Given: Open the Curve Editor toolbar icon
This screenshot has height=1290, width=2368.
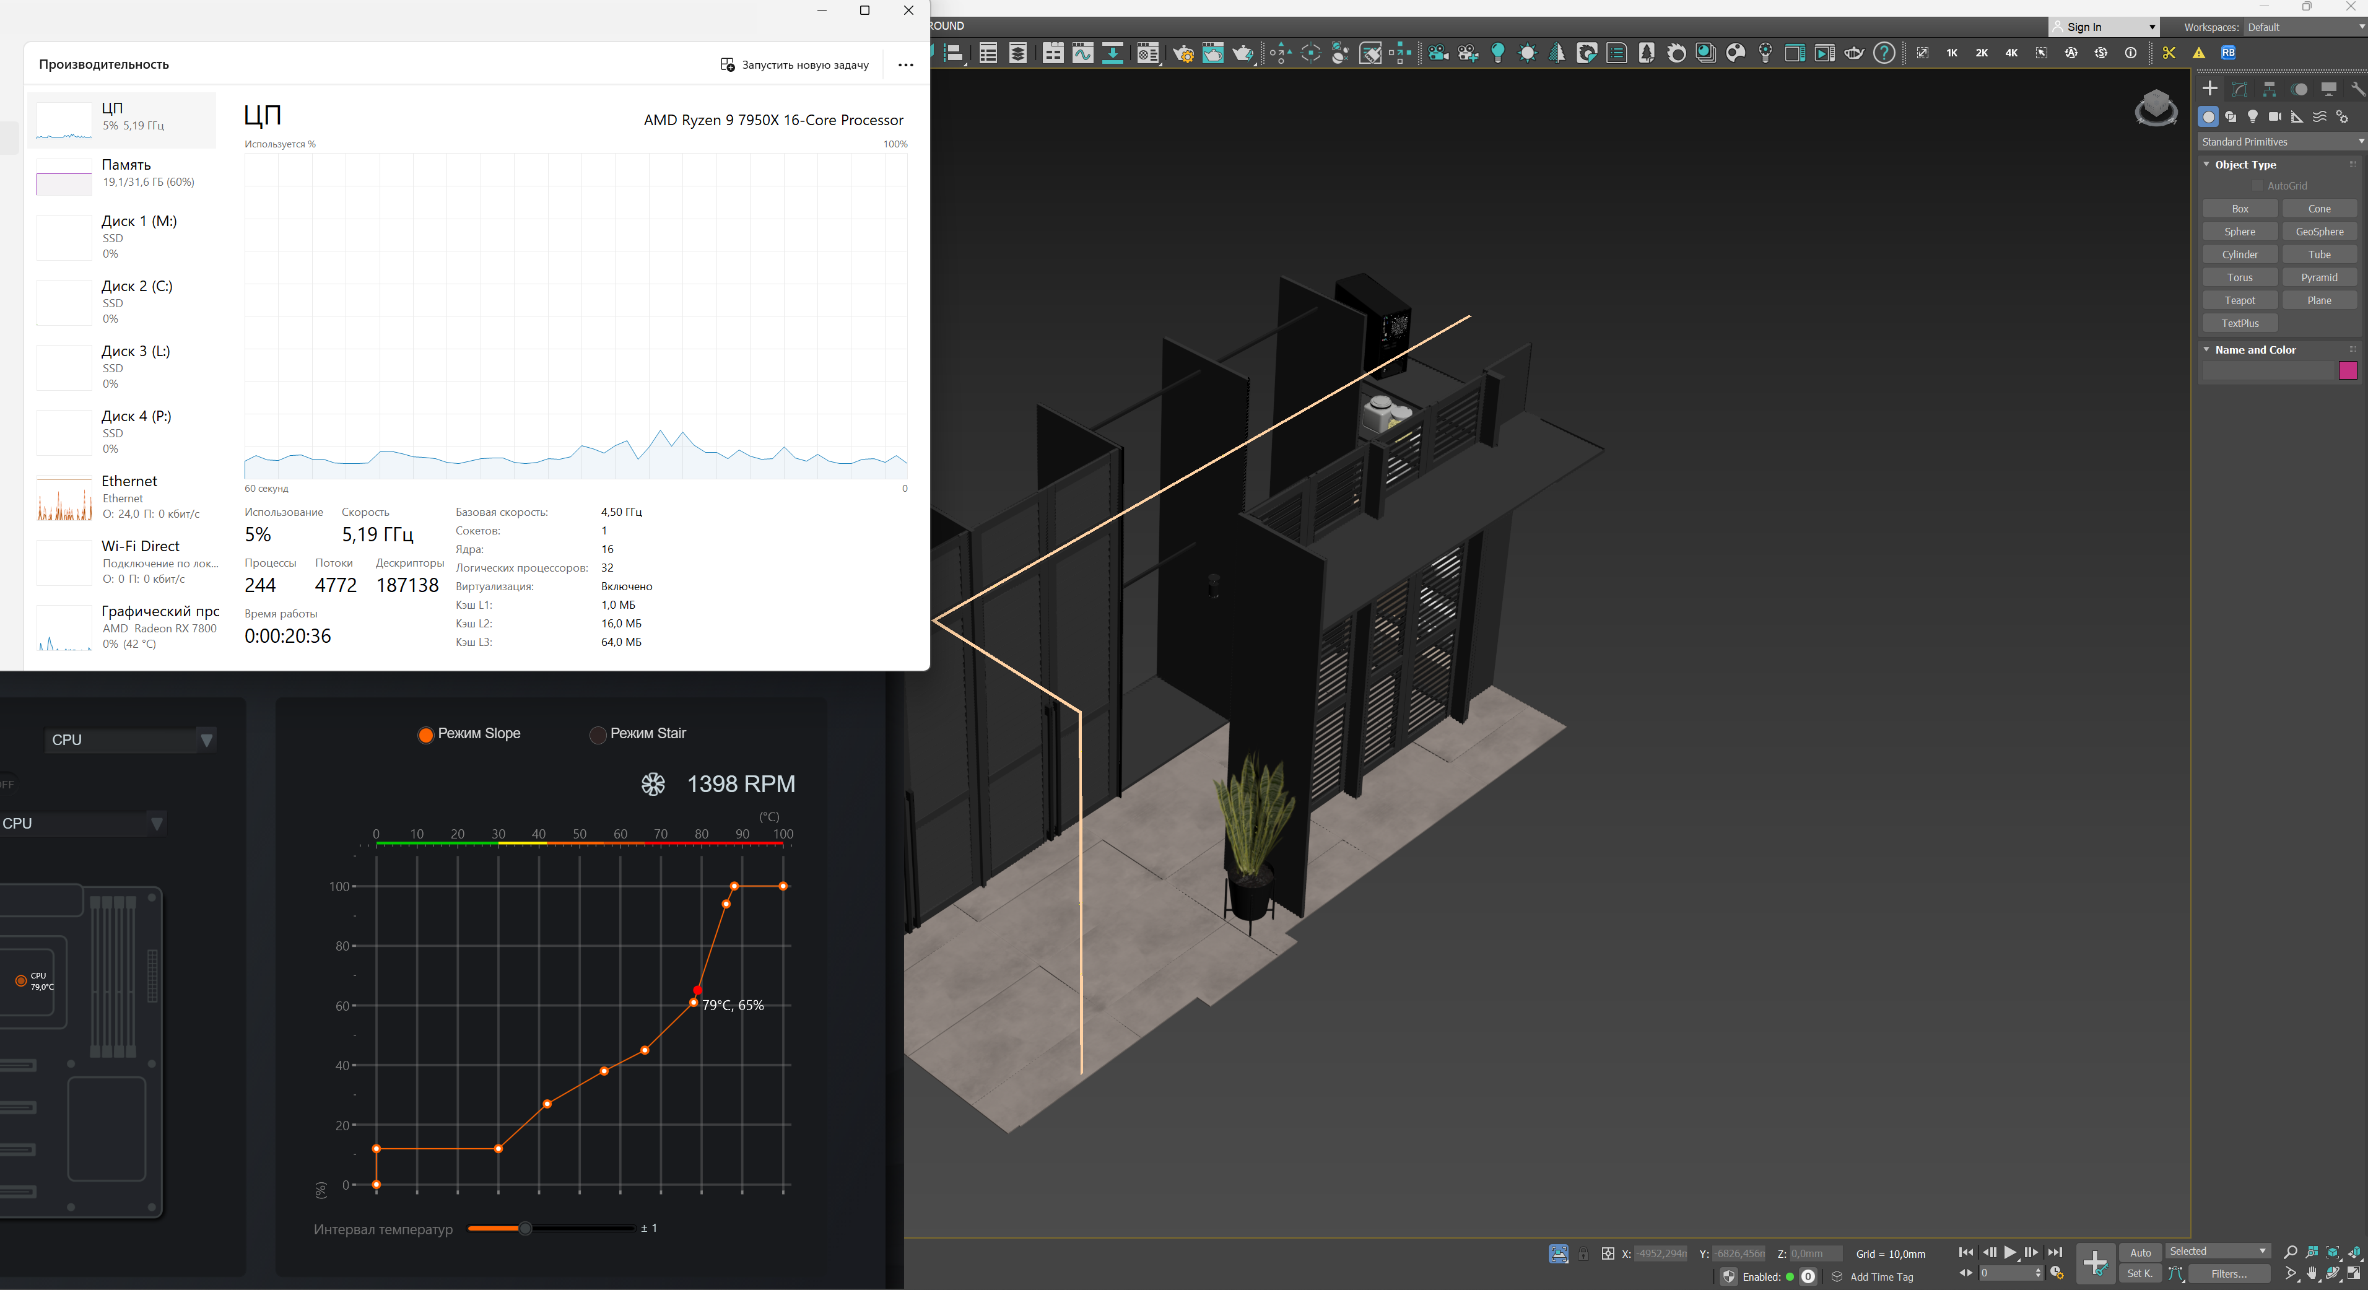Looking at the screenshot, I should [1083, 53].
